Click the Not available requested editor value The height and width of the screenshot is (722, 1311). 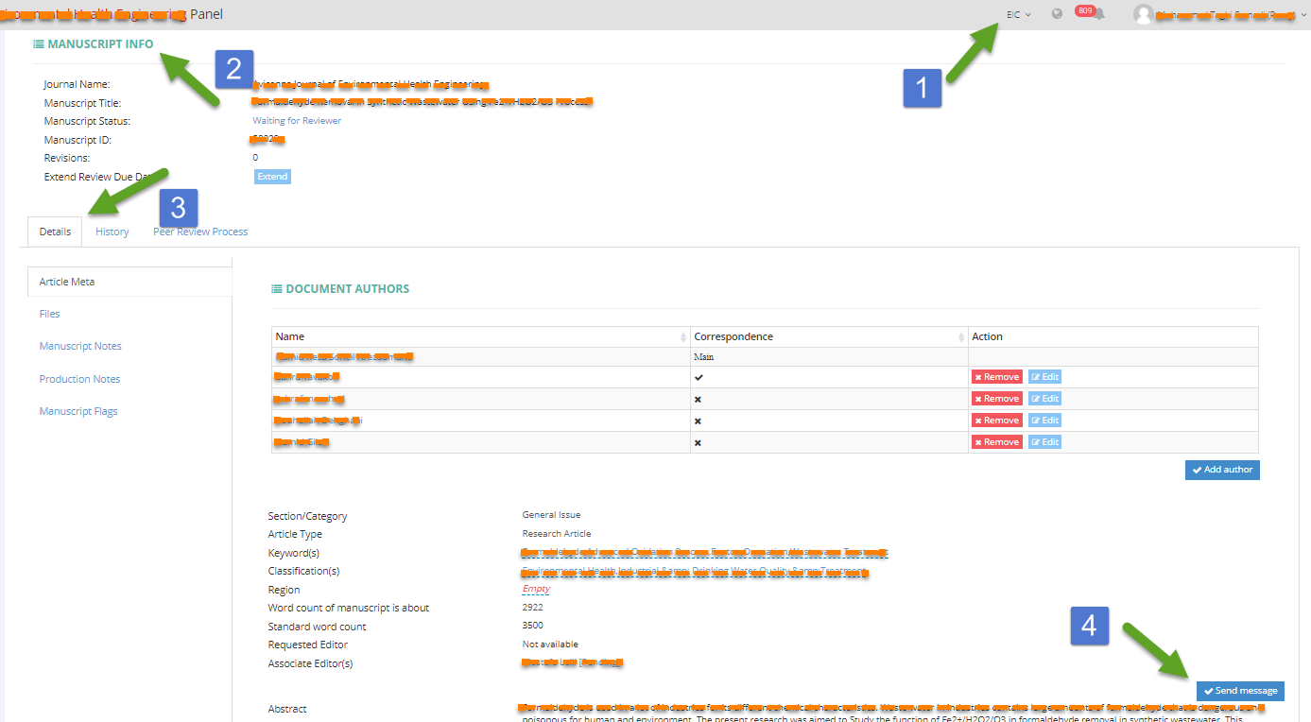click(550, 645)
